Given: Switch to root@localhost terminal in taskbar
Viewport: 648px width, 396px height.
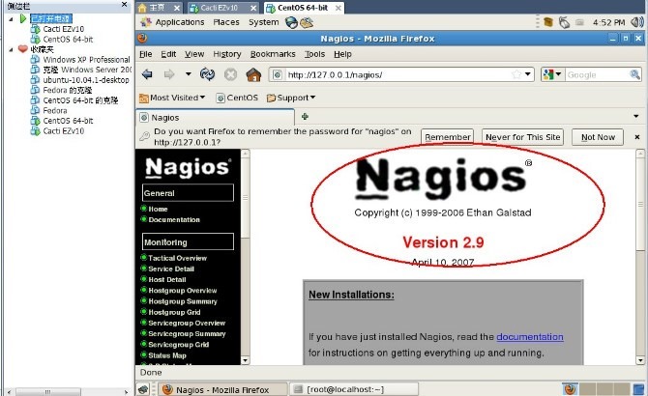Looking at the screenshot, I should tap(354, 389).
